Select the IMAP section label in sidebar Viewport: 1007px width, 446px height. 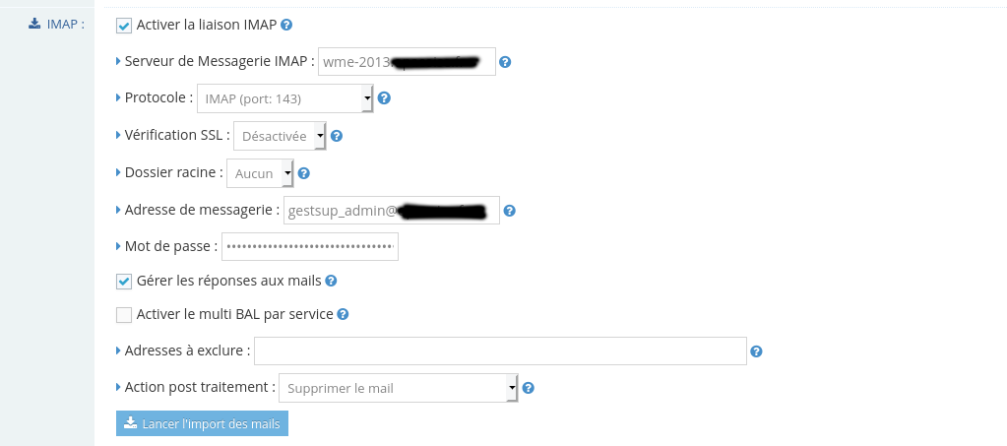56,25
